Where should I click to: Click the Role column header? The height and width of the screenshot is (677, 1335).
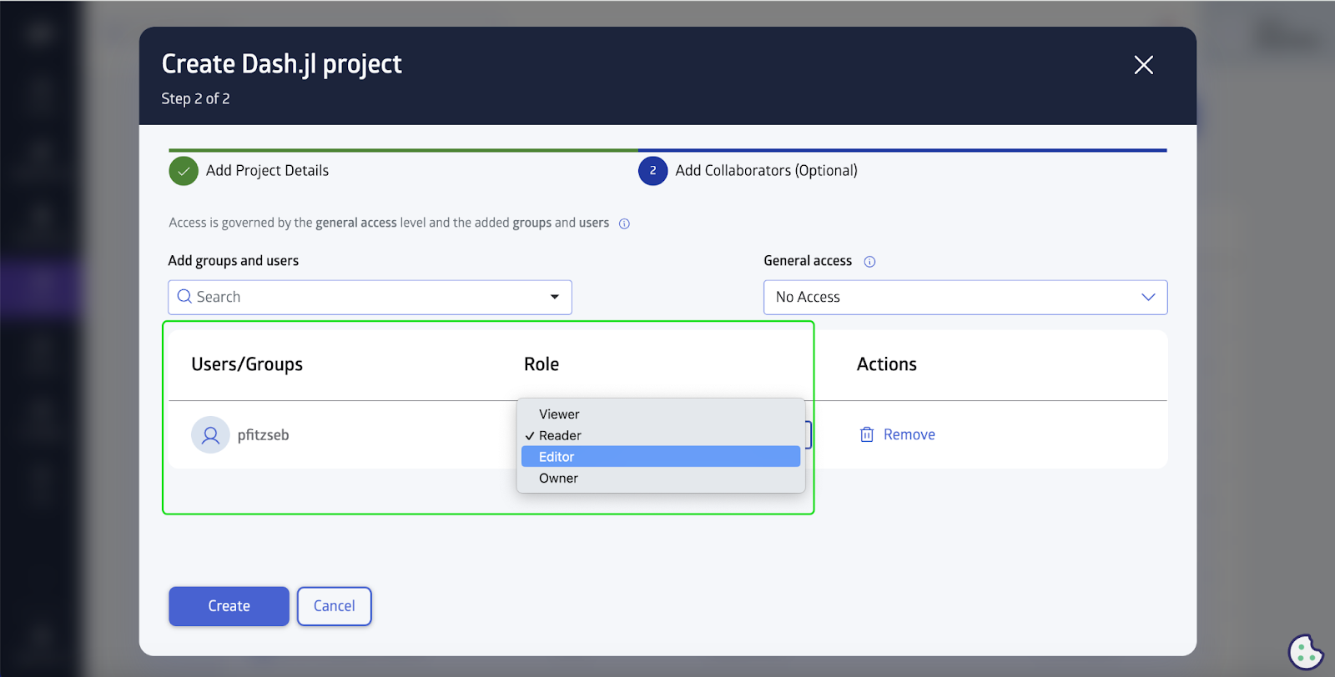542,364
